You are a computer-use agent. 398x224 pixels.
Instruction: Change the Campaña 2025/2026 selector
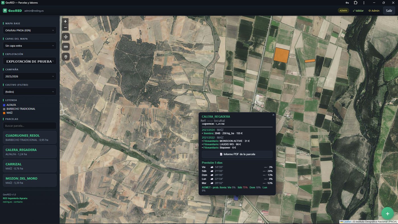tap(30, 76)
